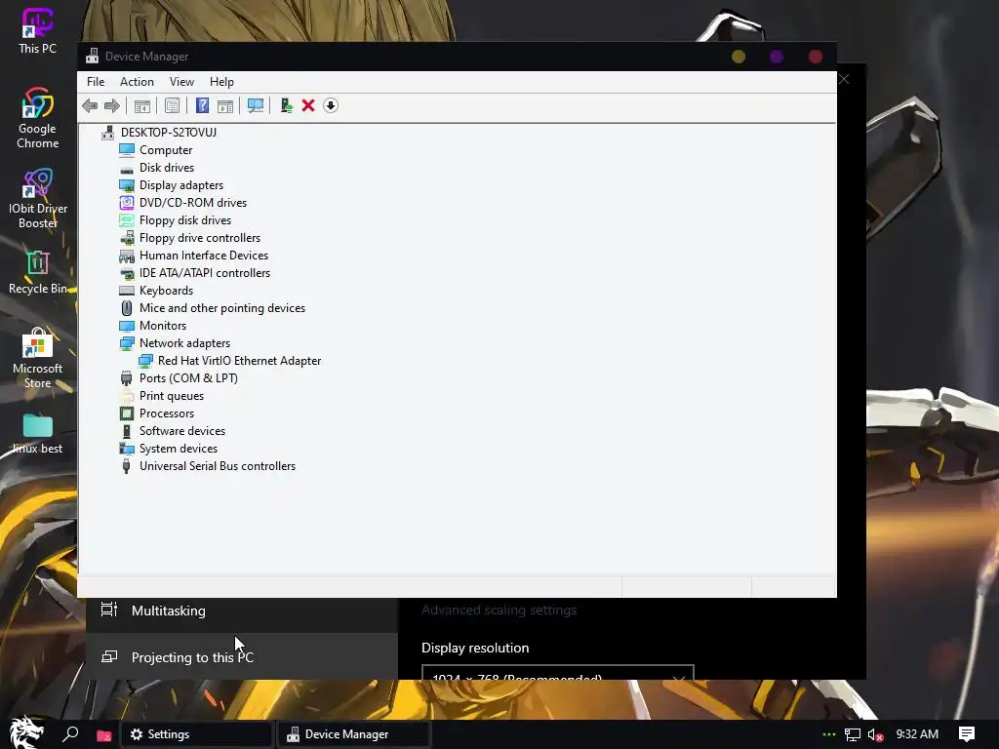The image size is (999, 749).
Task: Switch to Settings via taskbar button
Action: [x=197, y=734]
